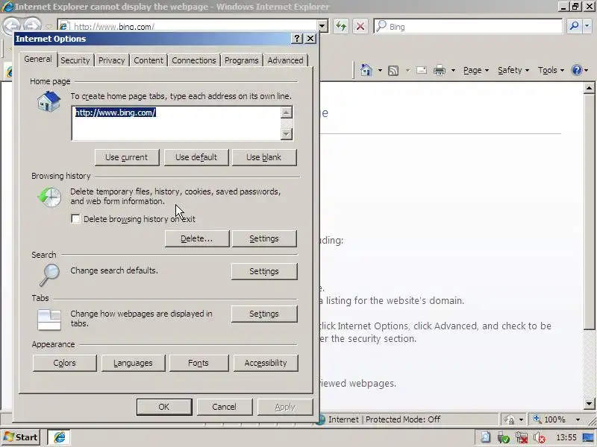Viewport: 597px width, 447px height.
Task: Click the zoom magnifier icon in status bar
Action: [x=537, y=419]
